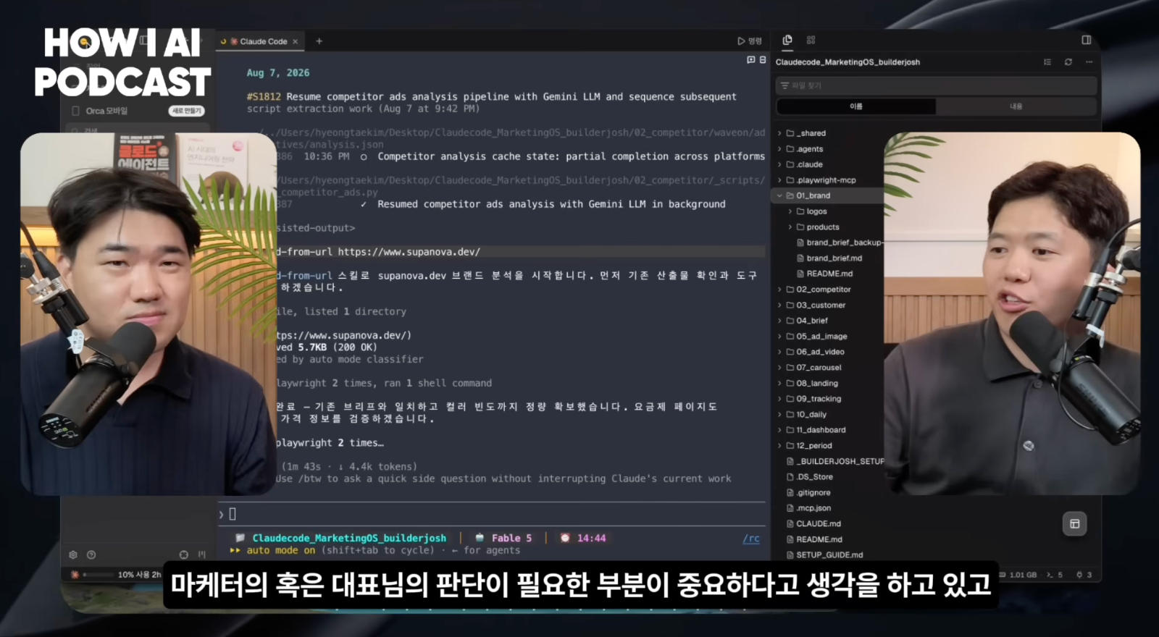Image resolution: width=1159 pixels, height=637 pixels.
Task: Click the #S1812 session reference
Action: pyautogui.click(x=264, y=96)
